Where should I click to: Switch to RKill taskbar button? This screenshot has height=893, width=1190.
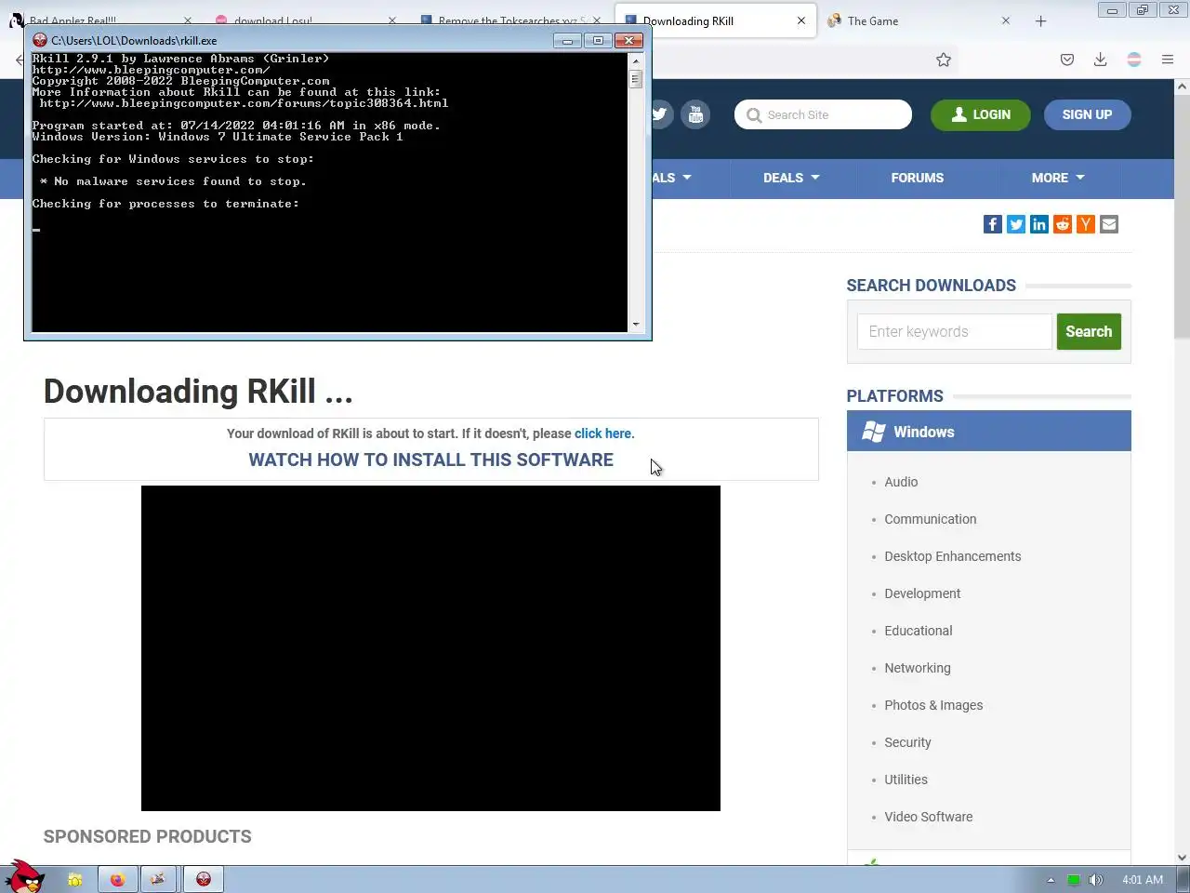click(204, 879)
